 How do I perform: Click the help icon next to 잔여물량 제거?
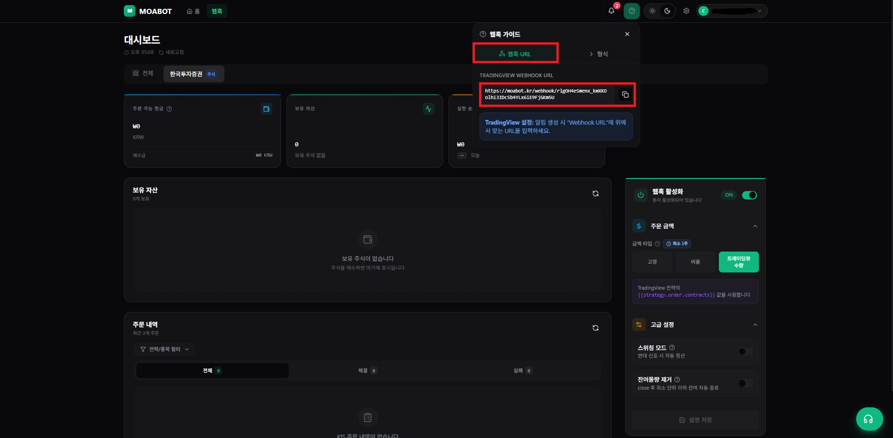(677, 379)
